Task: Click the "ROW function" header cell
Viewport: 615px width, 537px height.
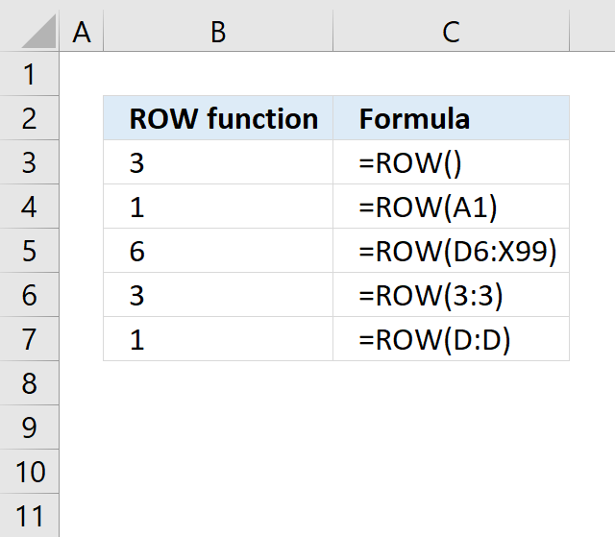Action: [218, 118]
